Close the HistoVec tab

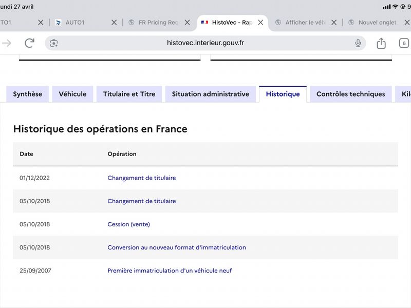260,23
